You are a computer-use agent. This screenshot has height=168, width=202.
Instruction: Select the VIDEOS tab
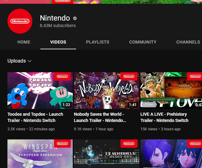click(x=58, y=42)
